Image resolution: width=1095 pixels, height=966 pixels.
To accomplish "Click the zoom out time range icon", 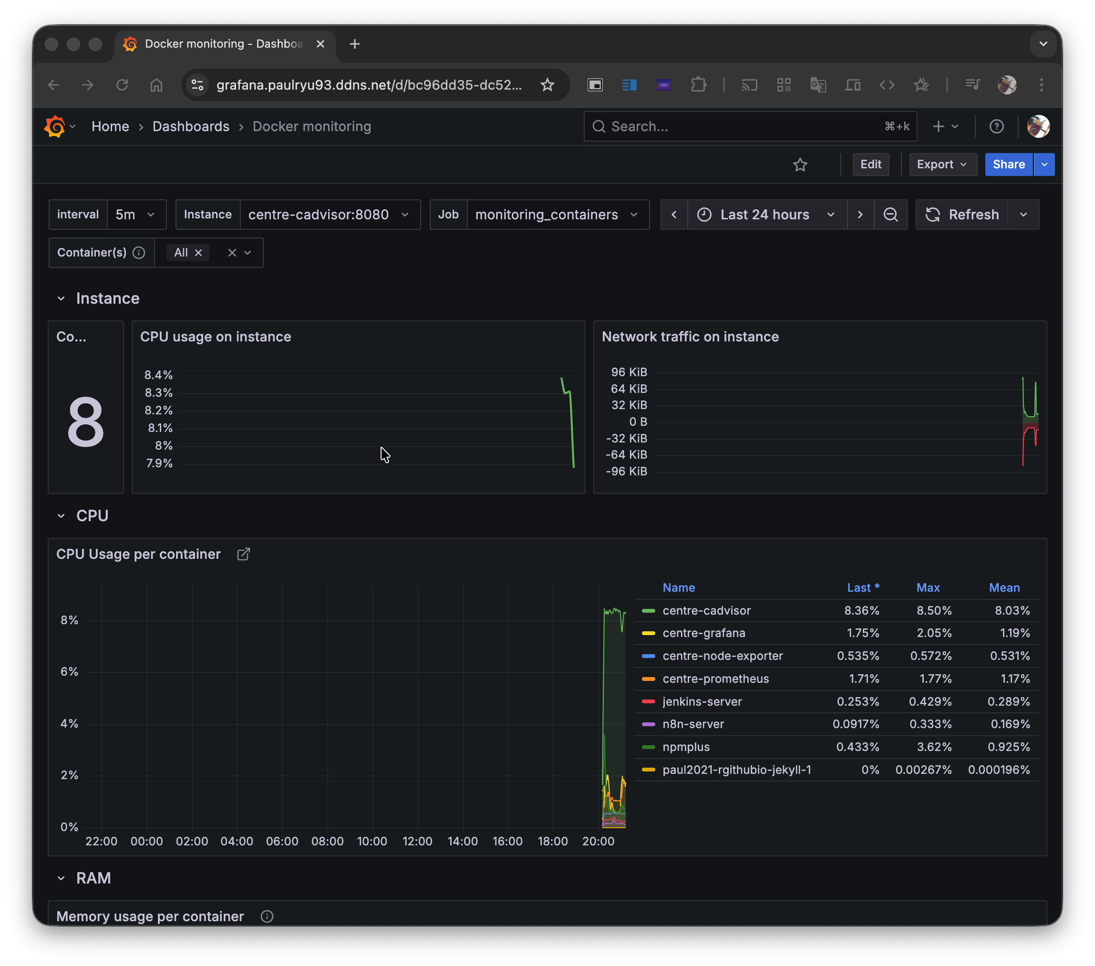I will click(890, 215).
